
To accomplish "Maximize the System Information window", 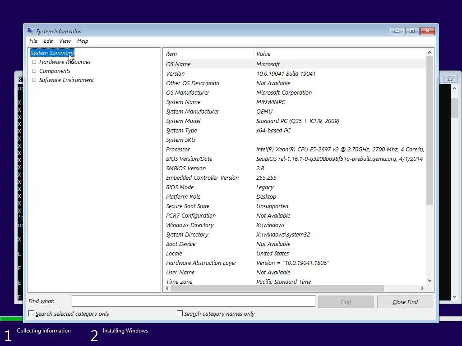I will point(412,31).
